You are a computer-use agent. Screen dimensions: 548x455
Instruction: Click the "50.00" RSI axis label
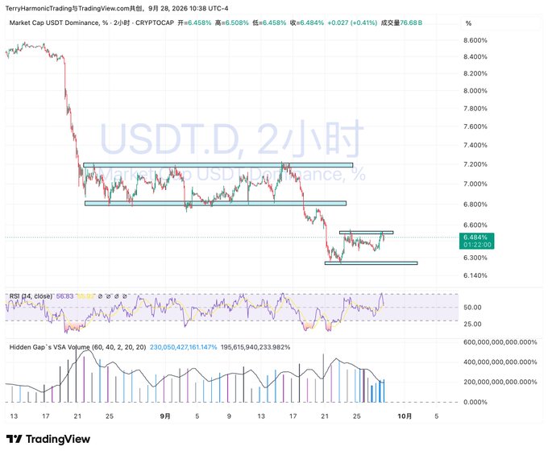coord(472,308)
